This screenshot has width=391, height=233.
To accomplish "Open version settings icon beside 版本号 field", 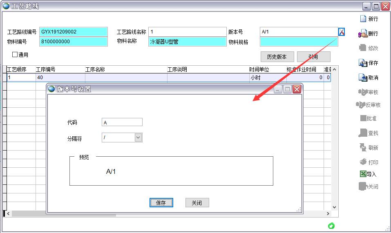I will click(342, 32).
